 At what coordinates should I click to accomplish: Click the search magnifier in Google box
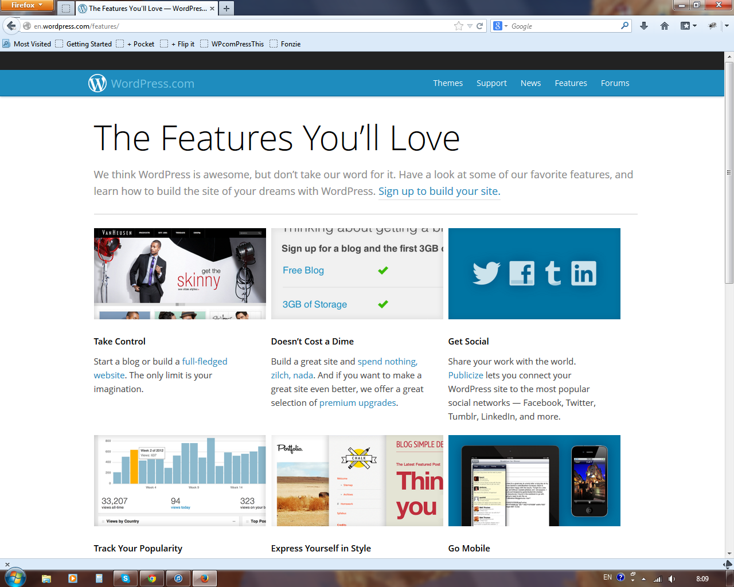(x=624, y=26)
